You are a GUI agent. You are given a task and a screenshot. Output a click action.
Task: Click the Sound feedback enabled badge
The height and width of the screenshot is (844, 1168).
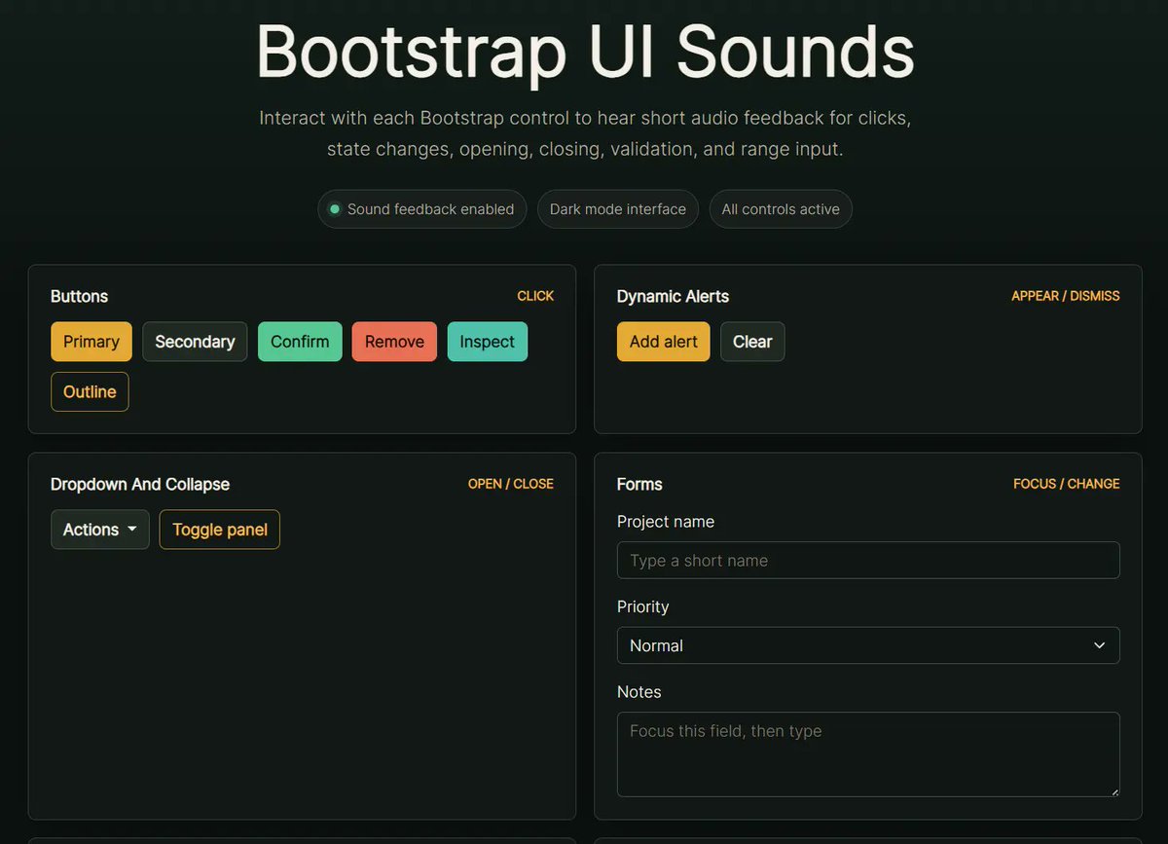click(x=422, y=209)
